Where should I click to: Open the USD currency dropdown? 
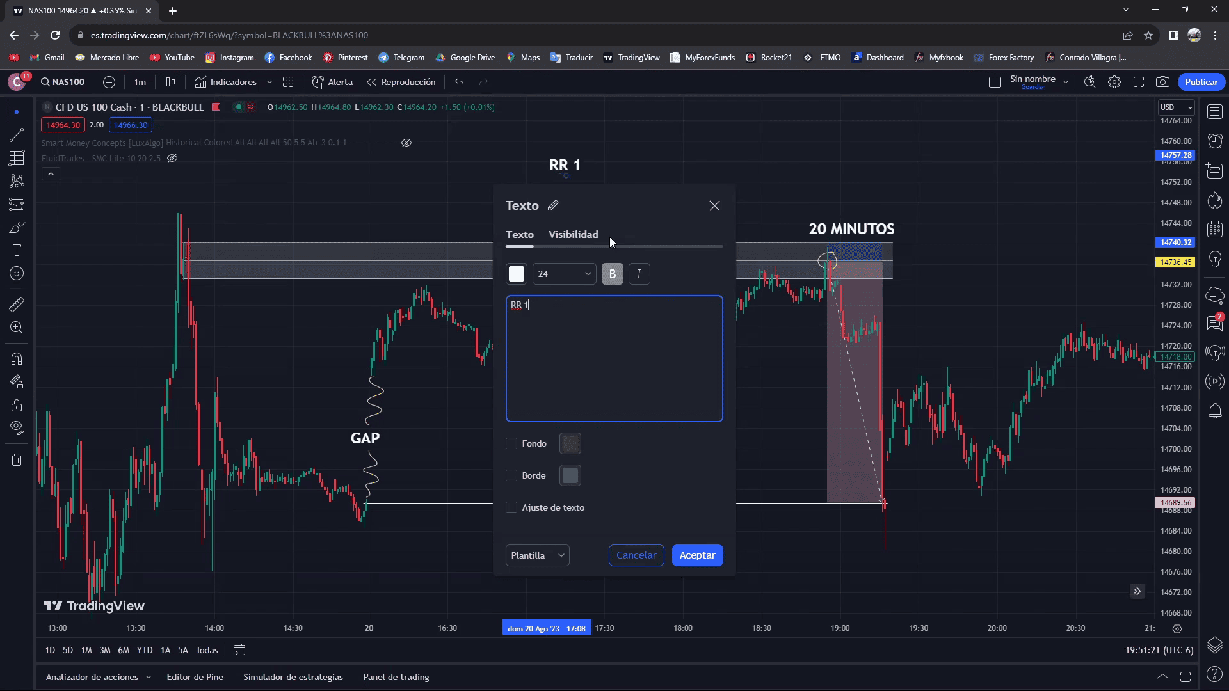[x=1176, y=107]
